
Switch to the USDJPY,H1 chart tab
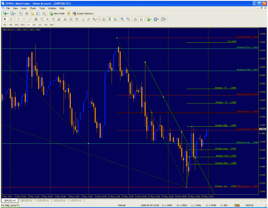coord(76,201)
